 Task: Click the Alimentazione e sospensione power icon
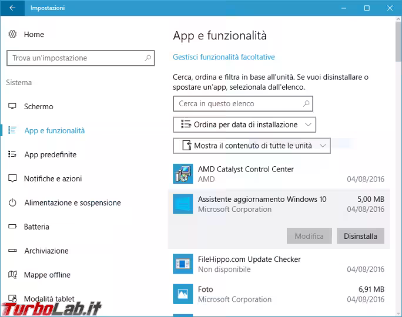[12, 203]
